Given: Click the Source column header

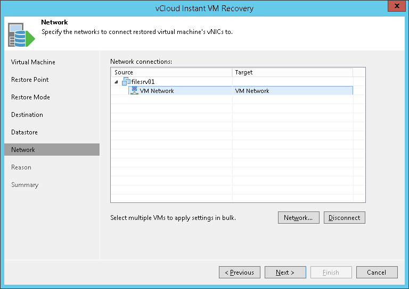Looking at the screenshot, I should click(x=171, y=72).
